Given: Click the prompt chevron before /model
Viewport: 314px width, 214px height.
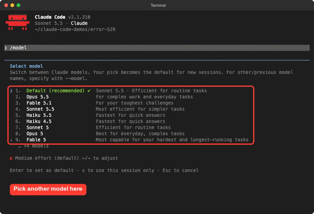Looking at the screenshot, I should pos(6,48).
